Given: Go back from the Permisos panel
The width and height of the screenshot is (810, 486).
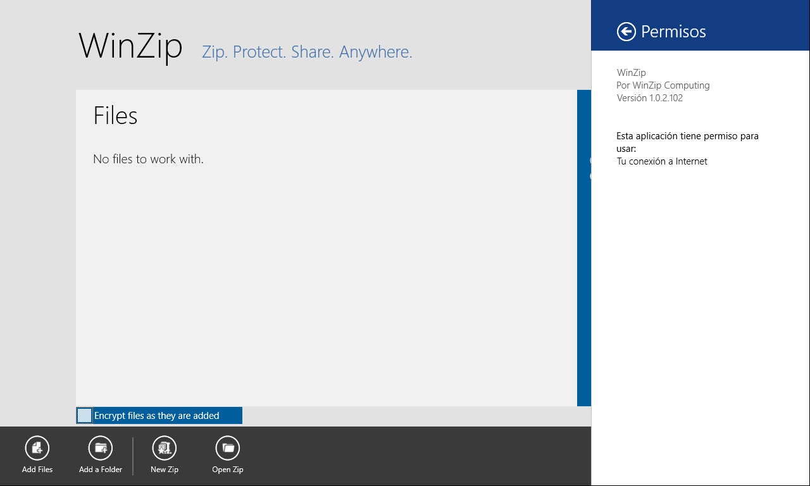Looking at the screenshot, I should (626, 32).
